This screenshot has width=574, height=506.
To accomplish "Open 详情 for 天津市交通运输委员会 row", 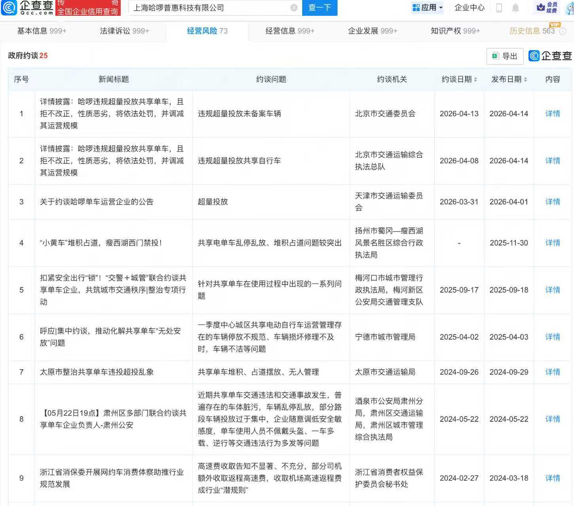I will click(553, 202).
